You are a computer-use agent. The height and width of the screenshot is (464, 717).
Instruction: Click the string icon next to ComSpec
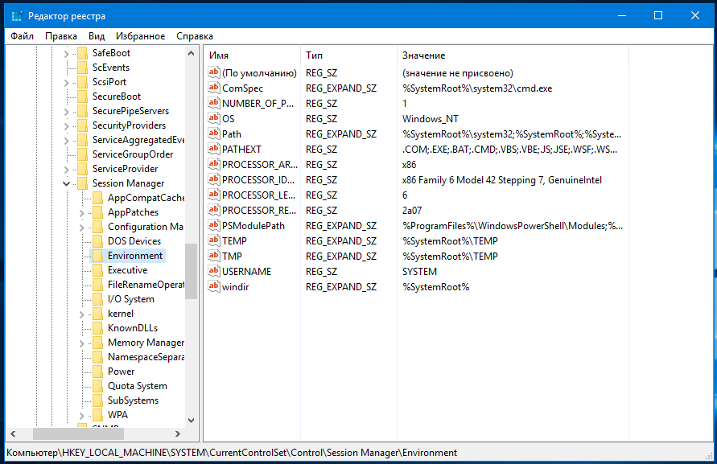[x=213, y=88]
